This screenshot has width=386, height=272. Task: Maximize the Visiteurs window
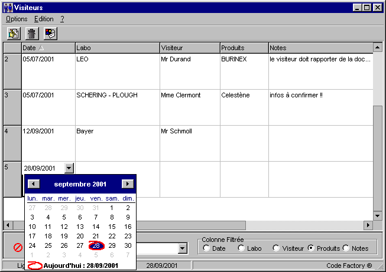(367, 8)
